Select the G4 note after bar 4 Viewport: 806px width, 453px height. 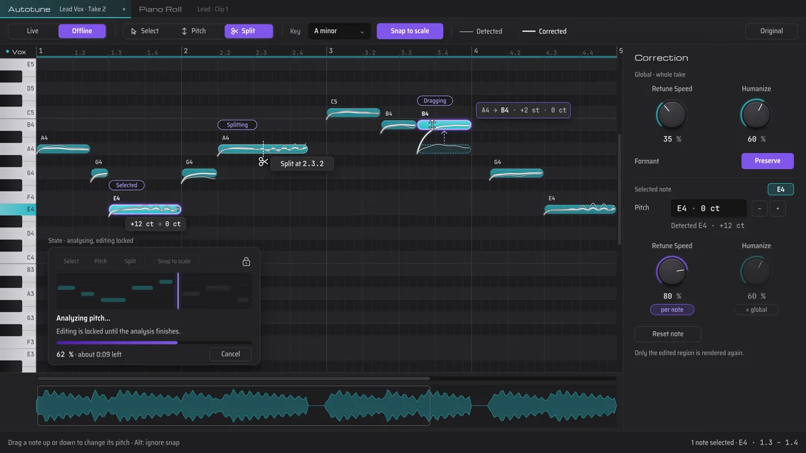click(517, 173)
